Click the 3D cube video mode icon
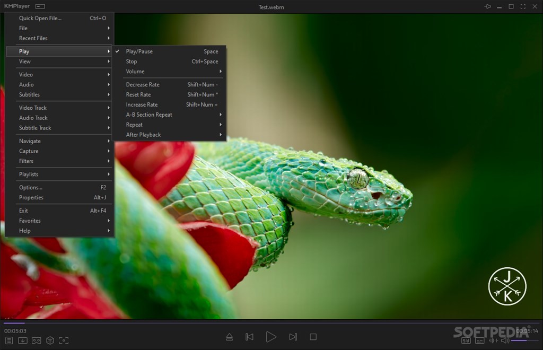Image resolution: width=543 pixels, height=350 pixels. (x=50, y=340)
